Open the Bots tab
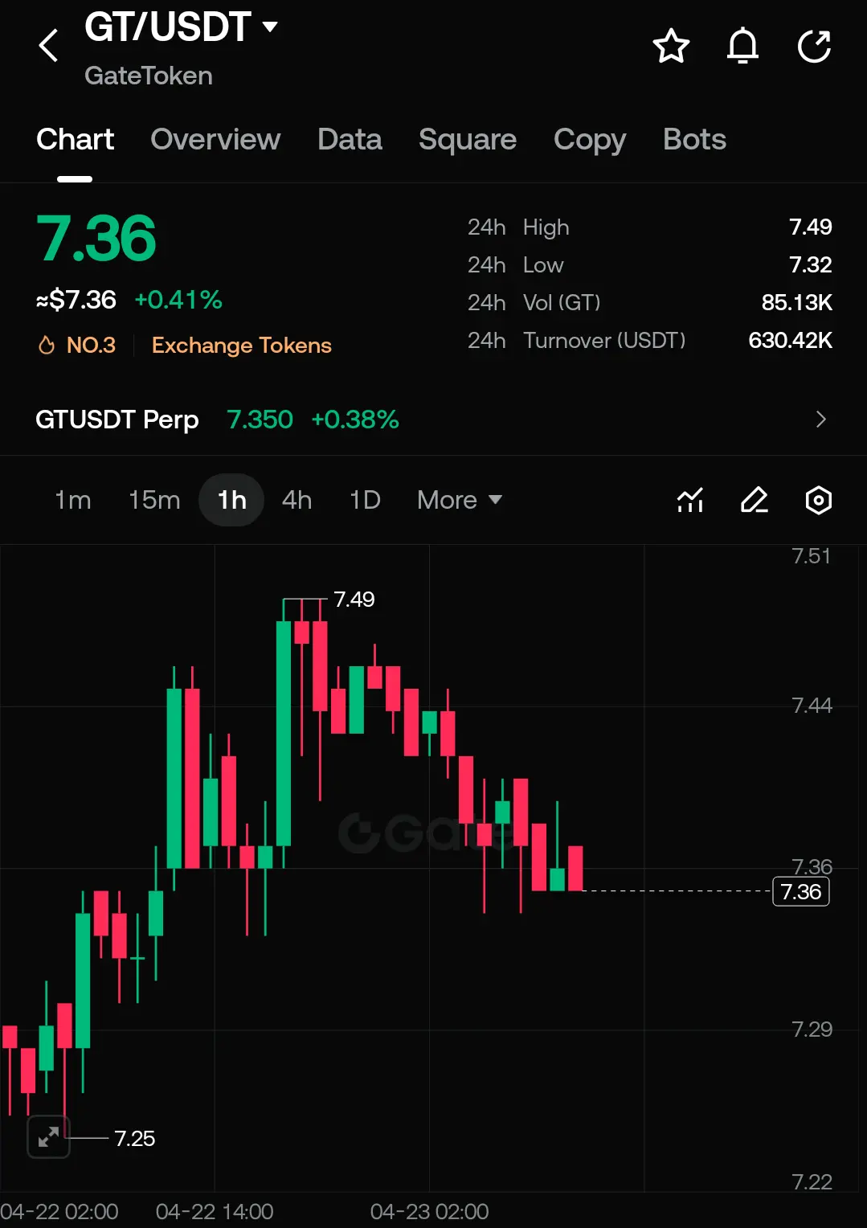 pos(694,139)
